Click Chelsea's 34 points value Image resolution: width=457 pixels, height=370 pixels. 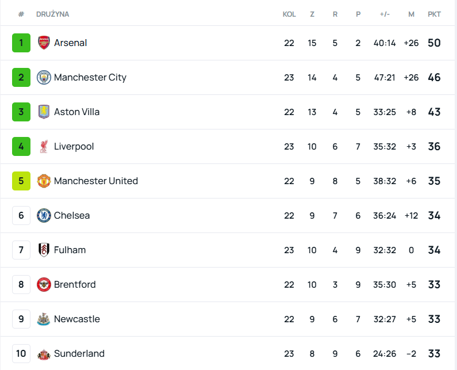[434, 215]
